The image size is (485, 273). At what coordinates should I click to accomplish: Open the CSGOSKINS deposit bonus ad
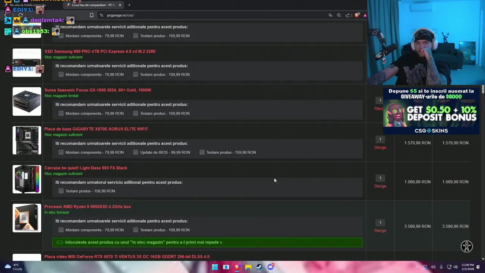432,111
